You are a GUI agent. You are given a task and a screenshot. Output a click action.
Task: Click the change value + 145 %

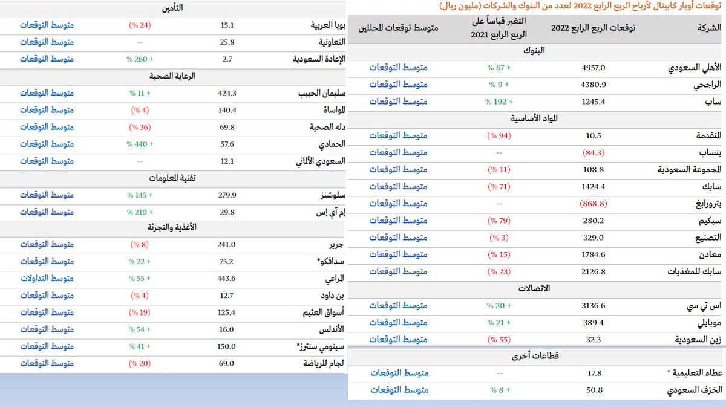(140, 195)
